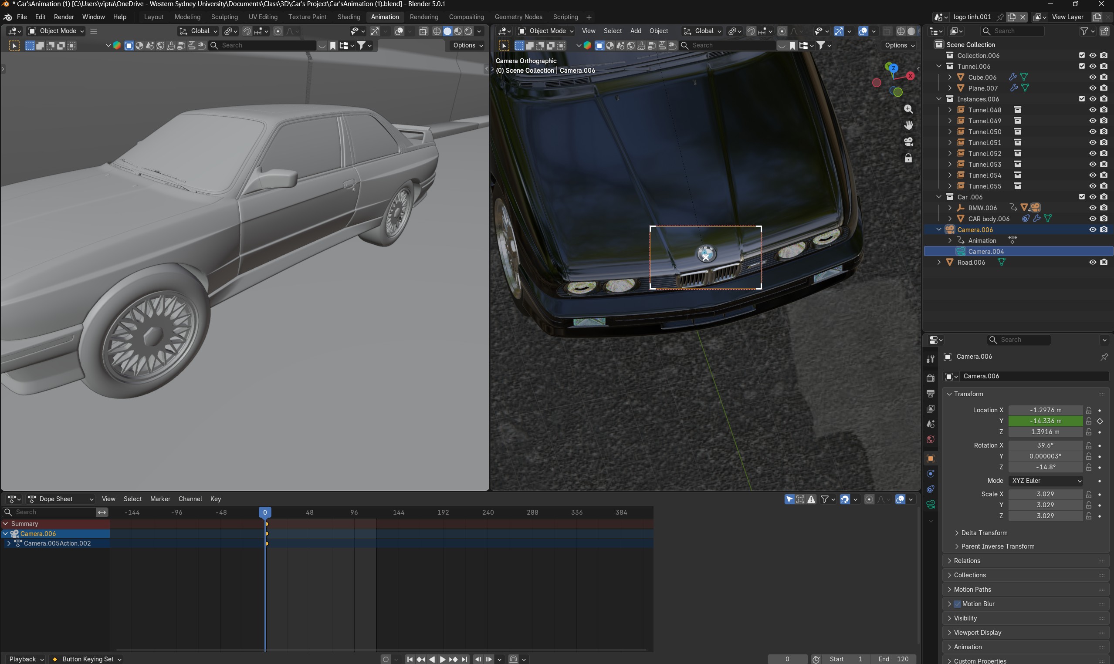The width and height of the screenshot is (1114, 664).
Task: Toggle the Motion Blur checkbox
Action: pyautogui.click(x=957, y=604)
